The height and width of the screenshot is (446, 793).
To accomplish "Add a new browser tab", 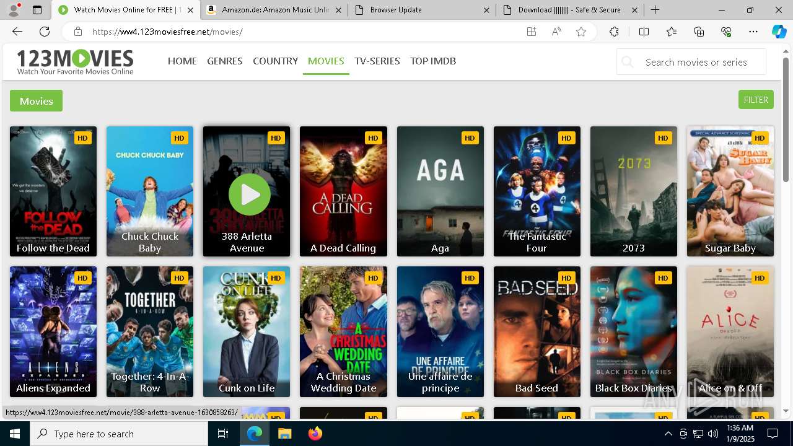I will pyautogui.click(x=655, y=10).
